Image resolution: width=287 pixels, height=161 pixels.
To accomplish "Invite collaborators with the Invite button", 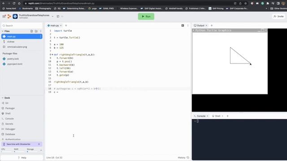I will [278, 17].
